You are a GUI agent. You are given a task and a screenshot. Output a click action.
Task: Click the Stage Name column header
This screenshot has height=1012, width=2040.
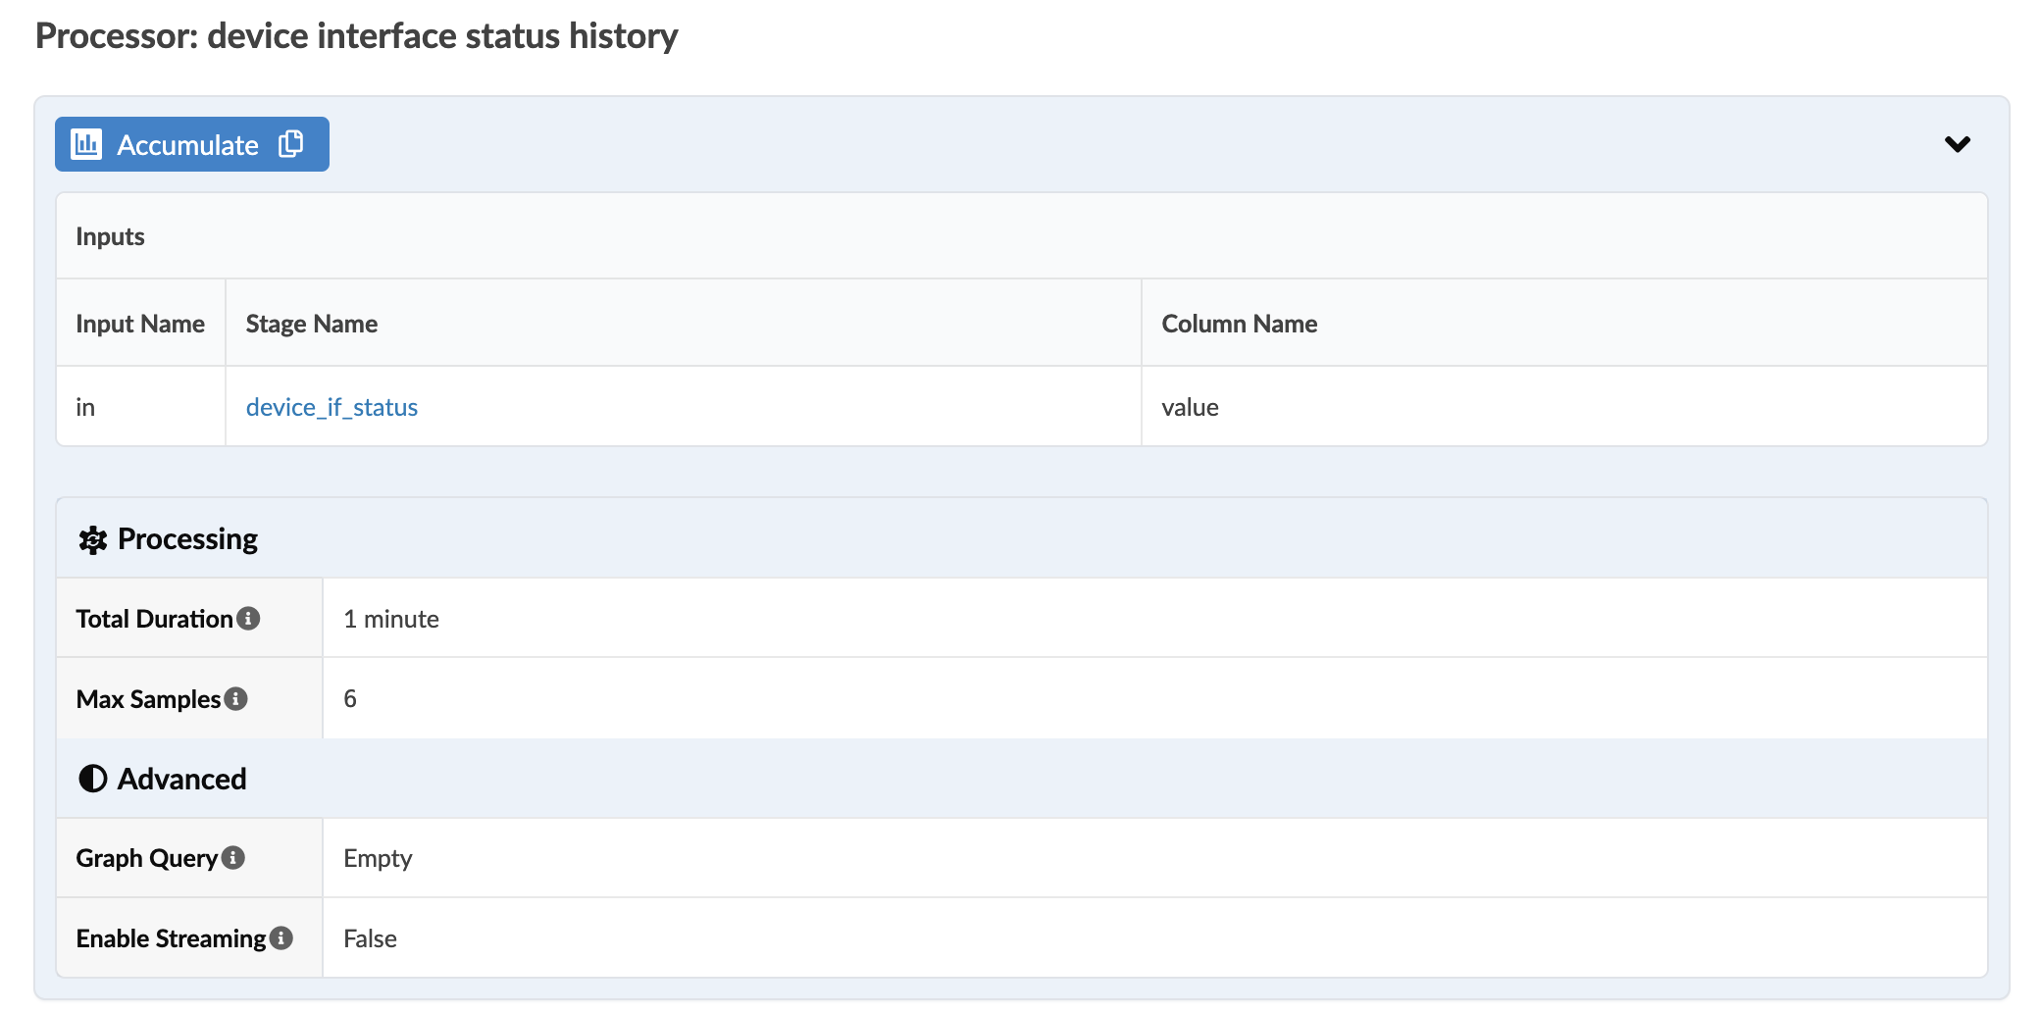(x=311, y=324)
